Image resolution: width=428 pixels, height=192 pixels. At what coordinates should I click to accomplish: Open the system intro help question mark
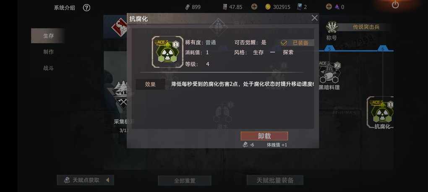coord(86,8)
